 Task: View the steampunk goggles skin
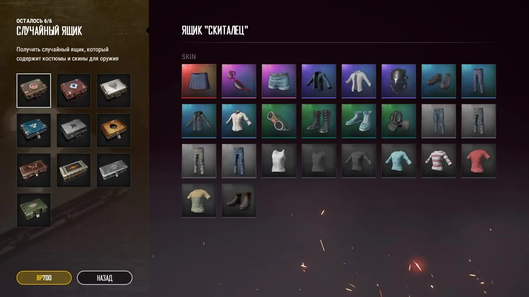click(279, 121)
